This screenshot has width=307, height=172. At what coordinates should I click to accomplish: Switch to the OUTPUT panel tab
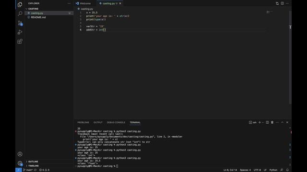click(x=98, y=122)
